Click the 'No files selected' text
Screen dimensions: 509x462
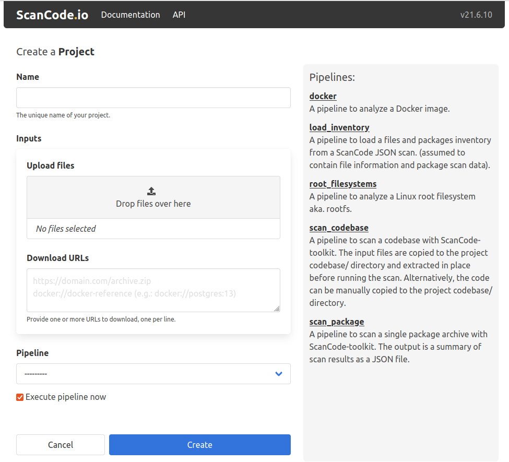pyautogui.click(x=66, y=229)
